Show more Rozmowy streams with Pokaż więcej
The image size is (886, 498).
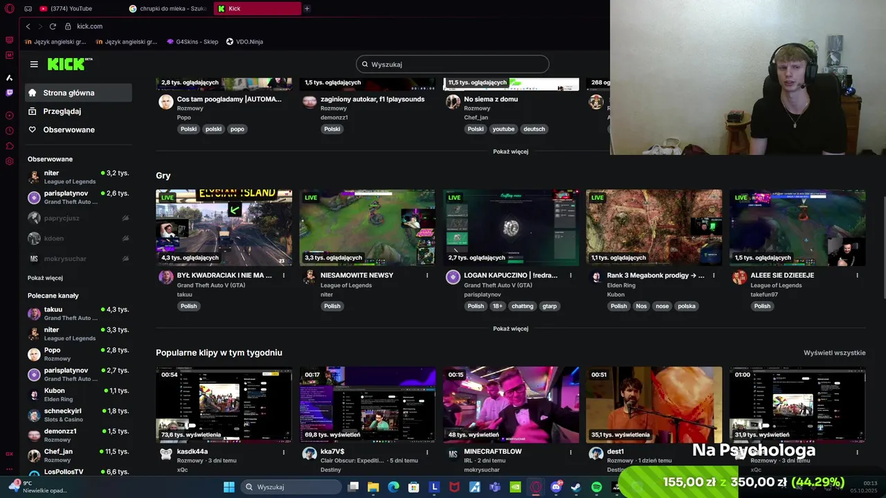pyautogui.click(x=511, y=151)
